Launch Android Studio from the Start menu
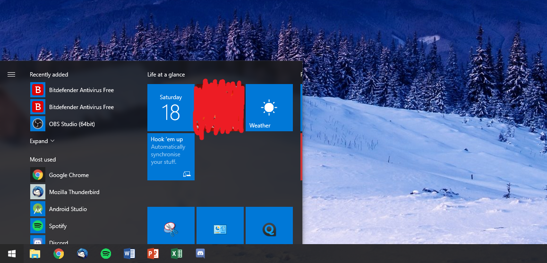 click(68, 209)
